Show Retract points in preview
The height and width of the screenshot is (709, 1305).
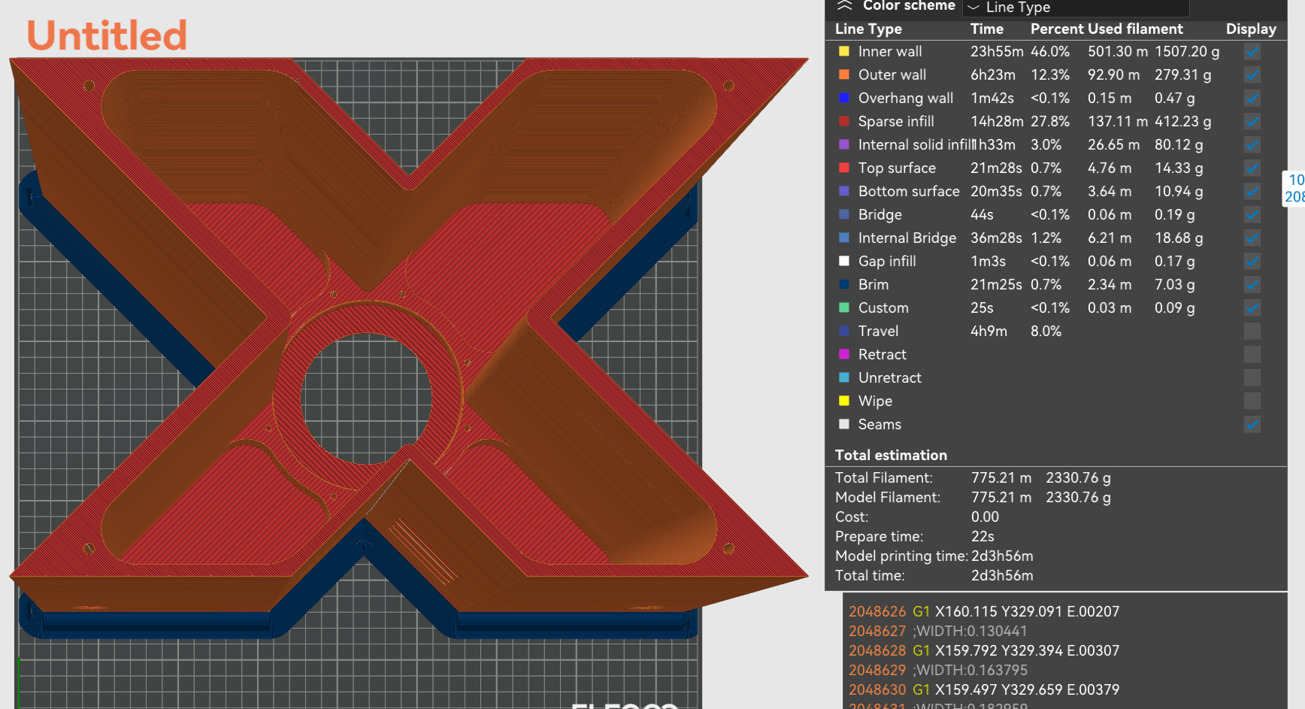(1252, 355)
